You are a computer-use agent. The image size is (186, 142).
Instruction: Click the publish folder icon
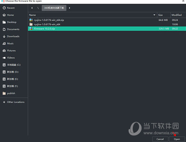click(4, 93)
